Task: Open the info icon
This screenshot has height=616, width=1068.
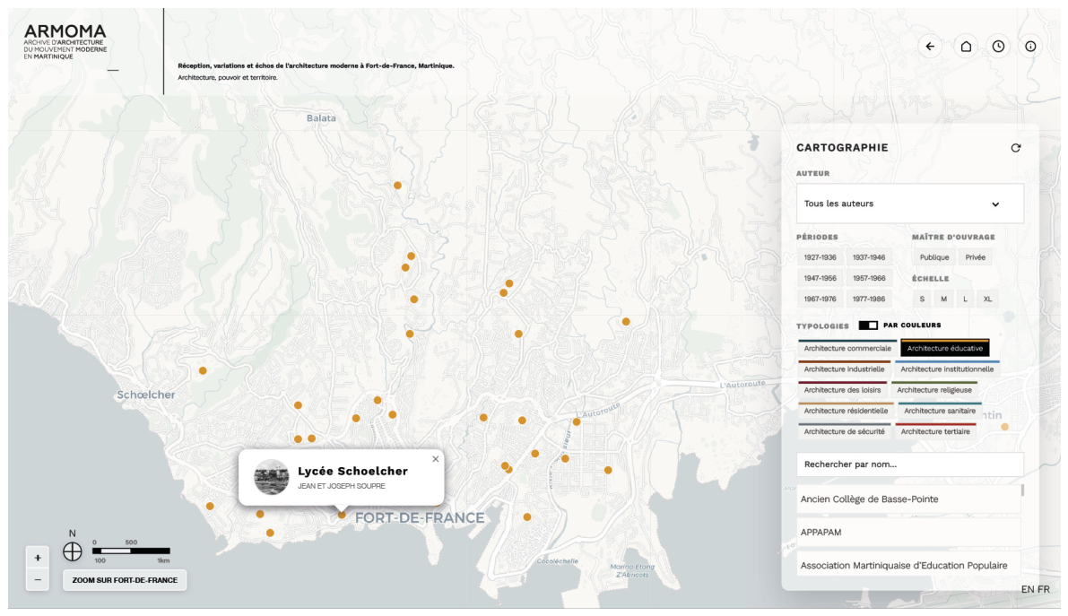Action: (1030, 47)
